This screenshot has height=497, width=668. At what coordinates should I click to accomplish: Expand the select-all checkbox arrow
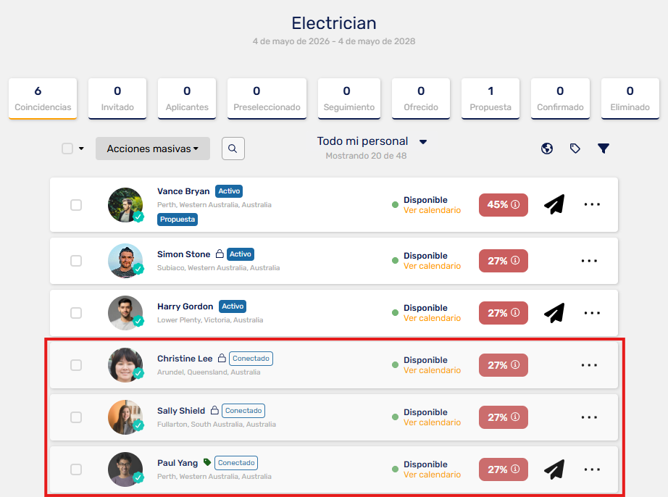pyautogui.click(x=81, y=149)
